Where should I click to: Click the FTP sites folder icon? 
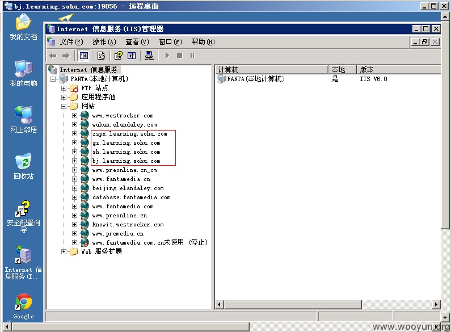tap(74, 88)
